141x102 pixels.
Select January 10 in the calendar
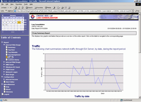(19, 22)
